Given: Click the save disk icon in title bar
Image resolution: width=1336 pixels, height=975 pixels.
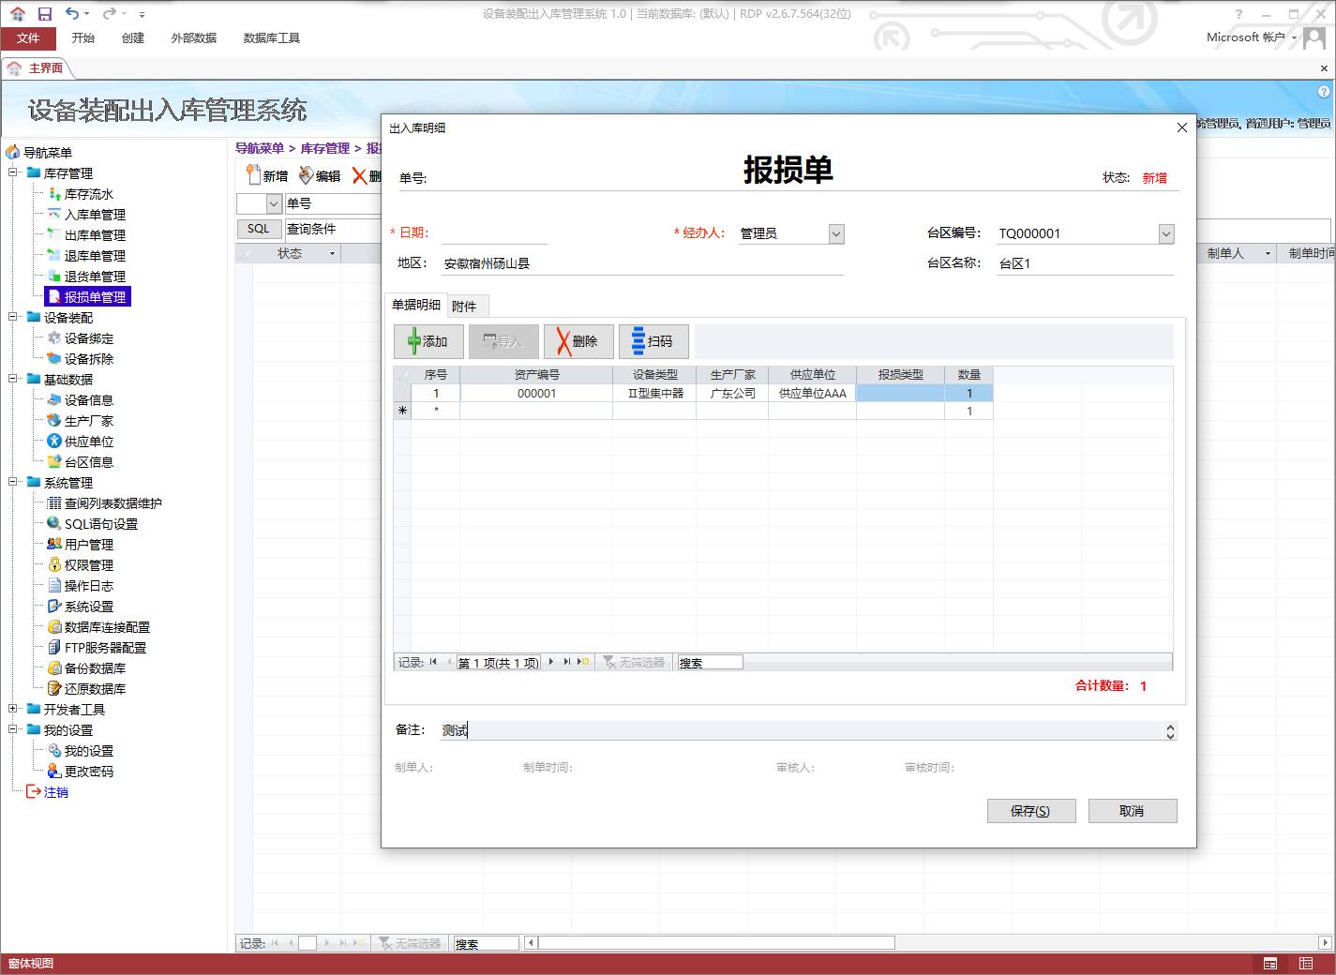Looking at the screenshot, I should tap(44, 13).
